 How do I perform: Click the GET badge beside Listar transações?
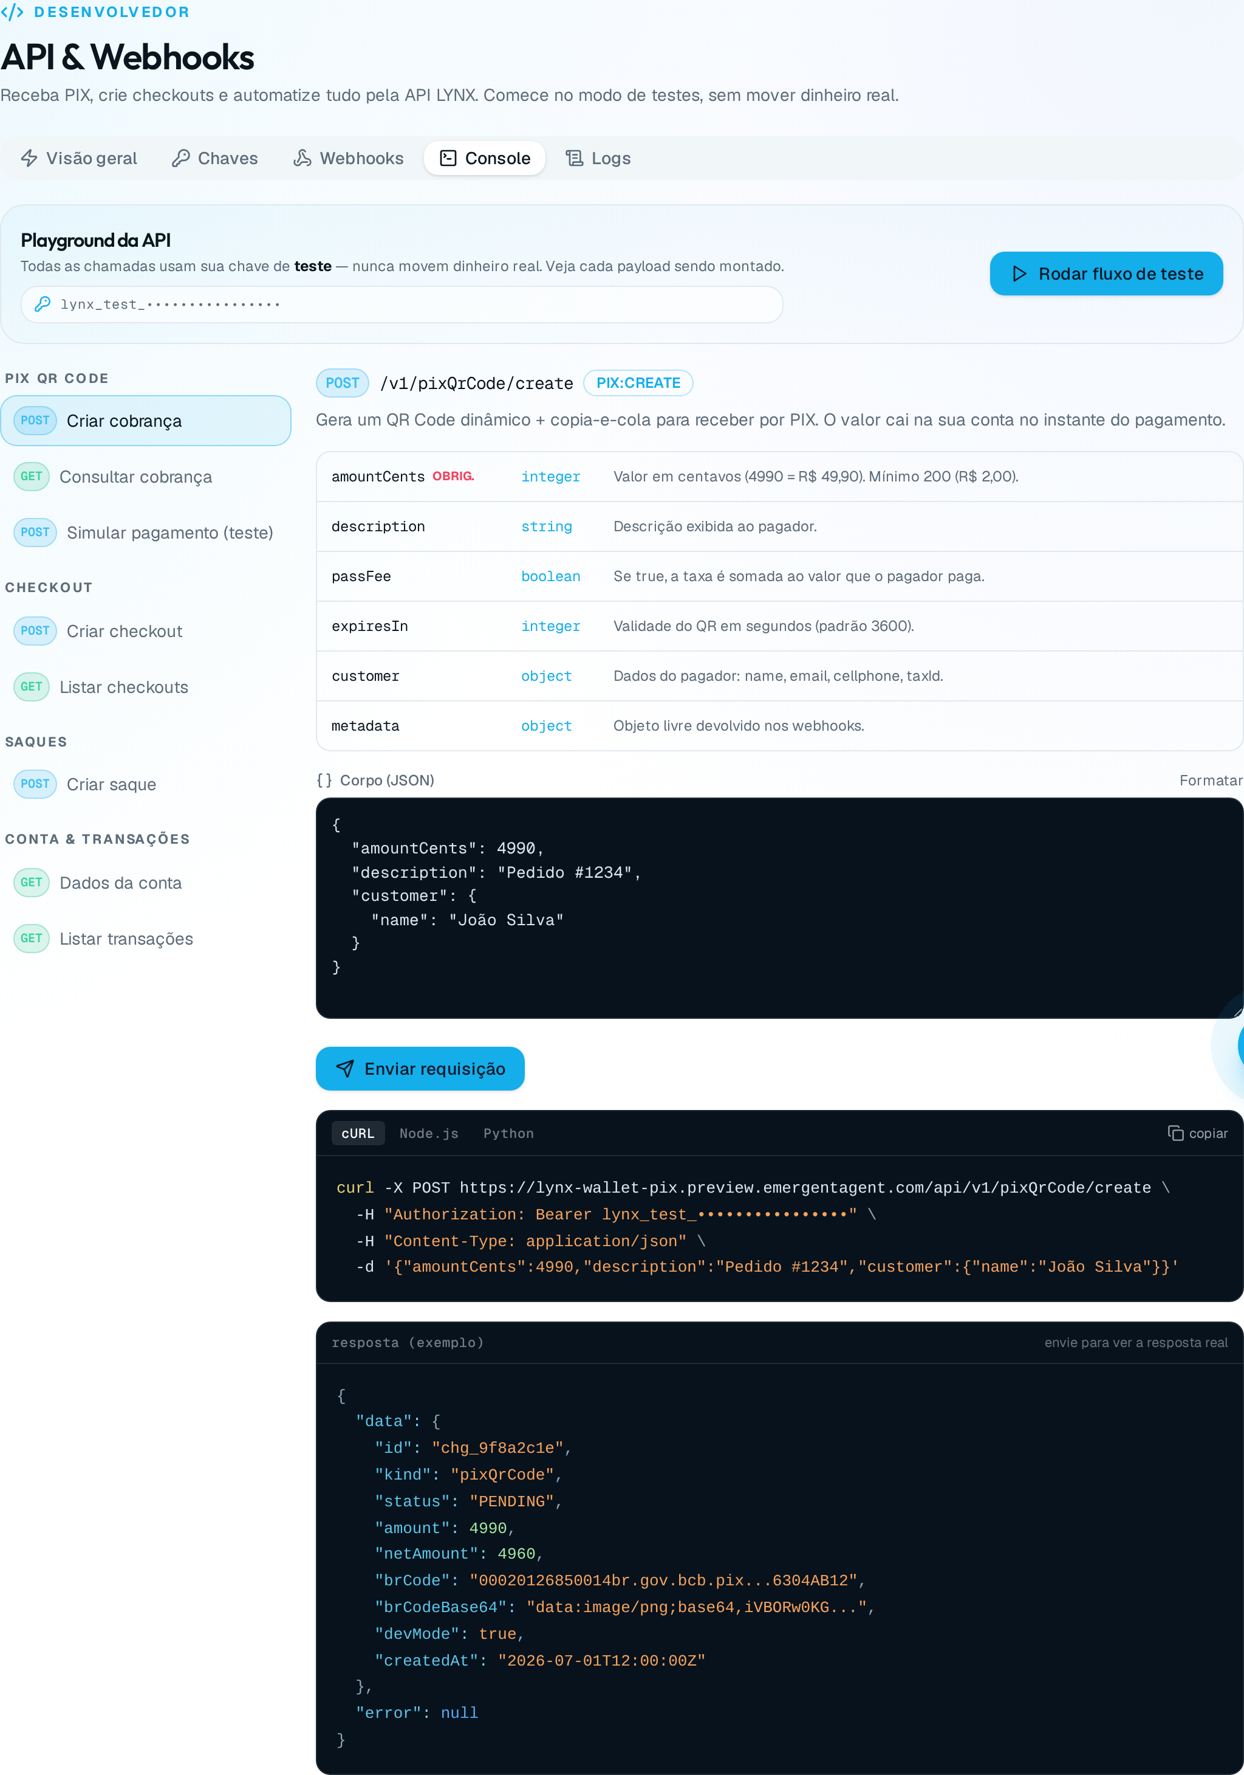click(32, 938)
